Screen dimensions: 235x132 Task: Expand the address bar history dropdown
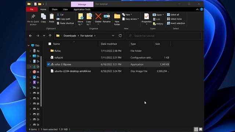(x=113, y=36)
